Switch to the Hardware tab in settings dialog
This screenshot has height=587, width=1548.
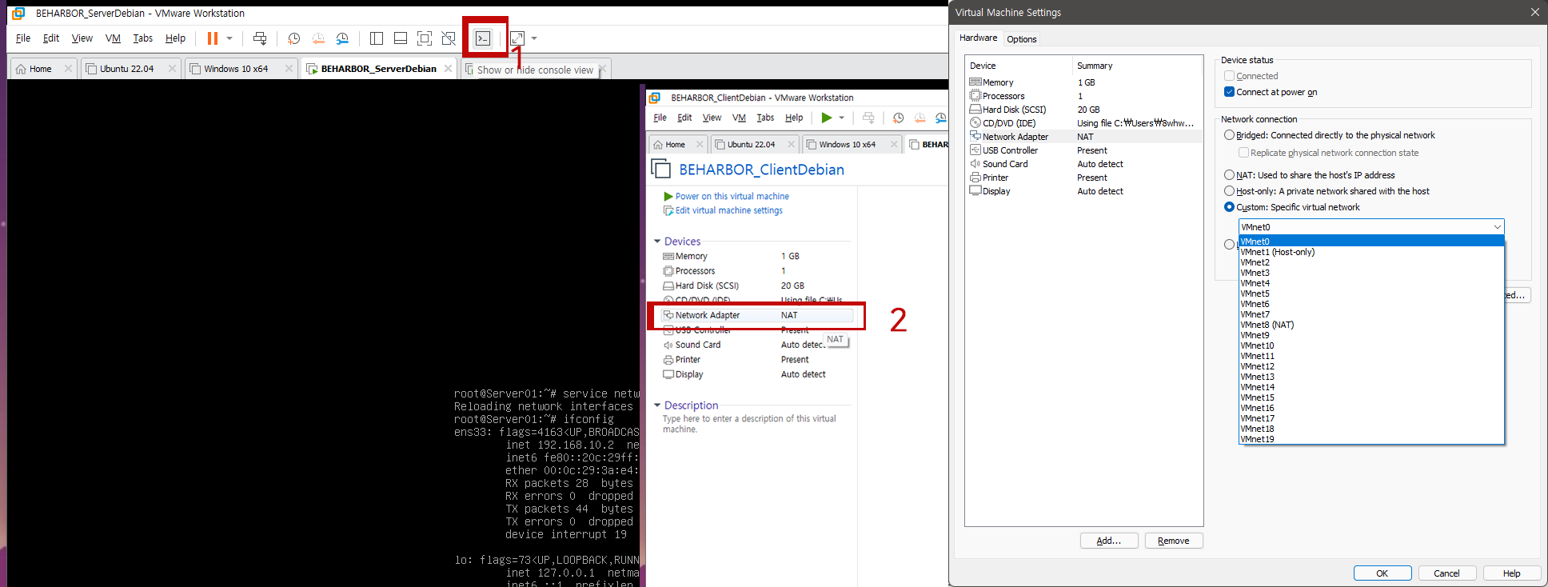pos(978,38)
